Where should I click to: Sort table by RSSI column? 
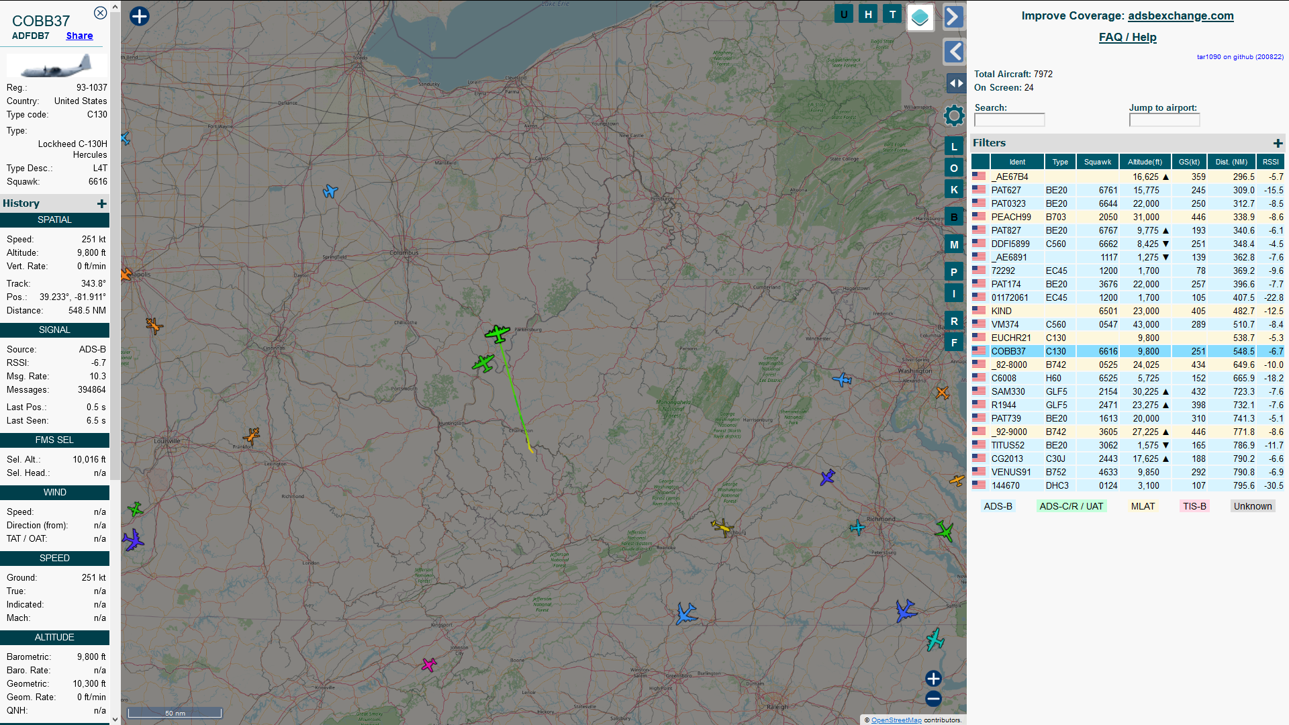(x=1270, y=162)
